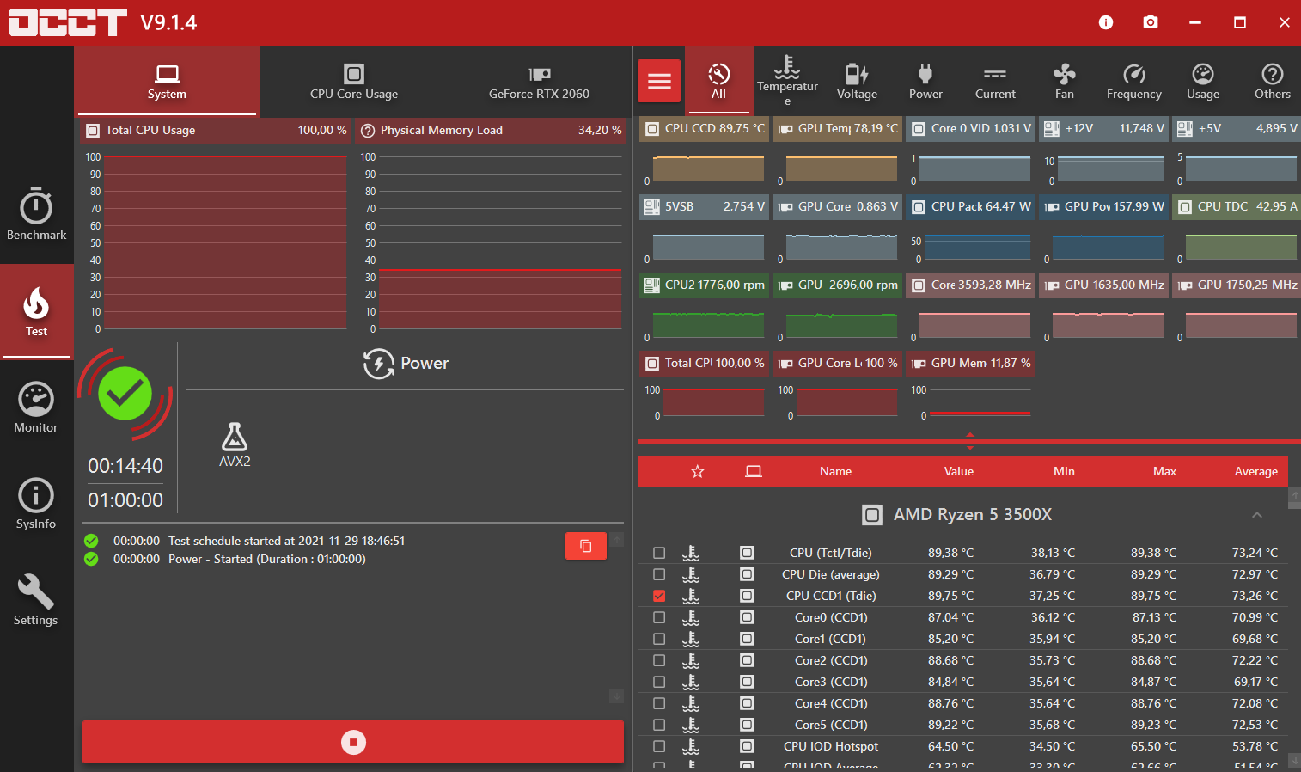Check the Core2 (CCD1) graph checkbox

pyautogui.click(x=659, y=660)
